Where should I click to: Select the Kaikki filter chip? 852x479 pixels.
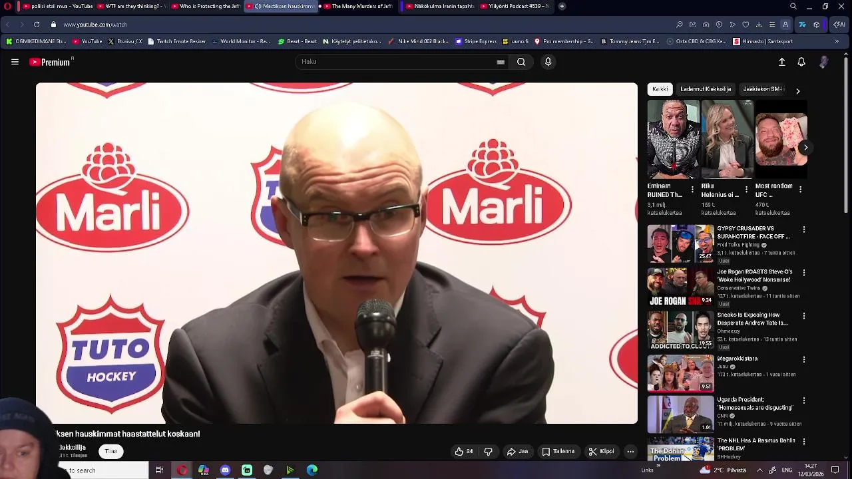point(660,89)
